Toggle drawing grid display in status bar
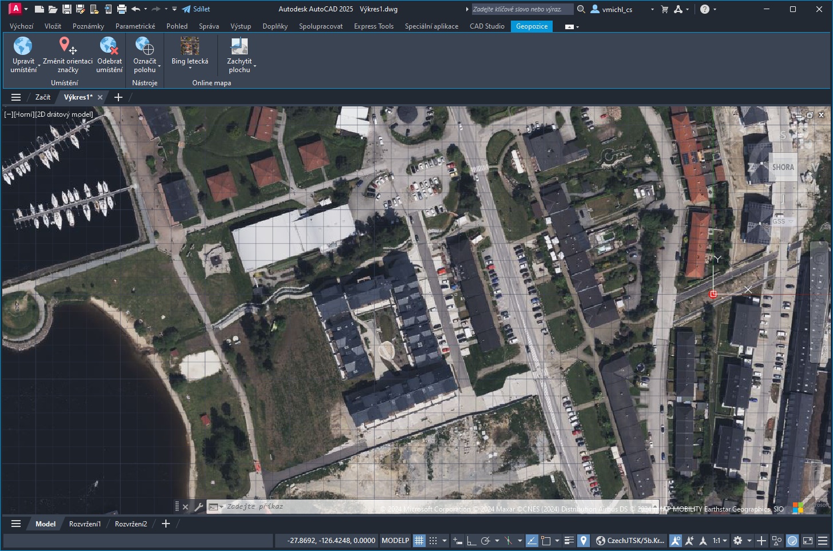The image size is (833, 551). pyautogui.click(x=419, y=541)
